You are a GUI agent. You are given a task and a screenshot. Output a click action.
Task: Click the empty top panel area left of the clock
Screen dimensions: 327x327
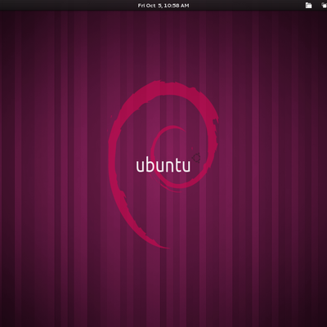click(x=68, y=5)
